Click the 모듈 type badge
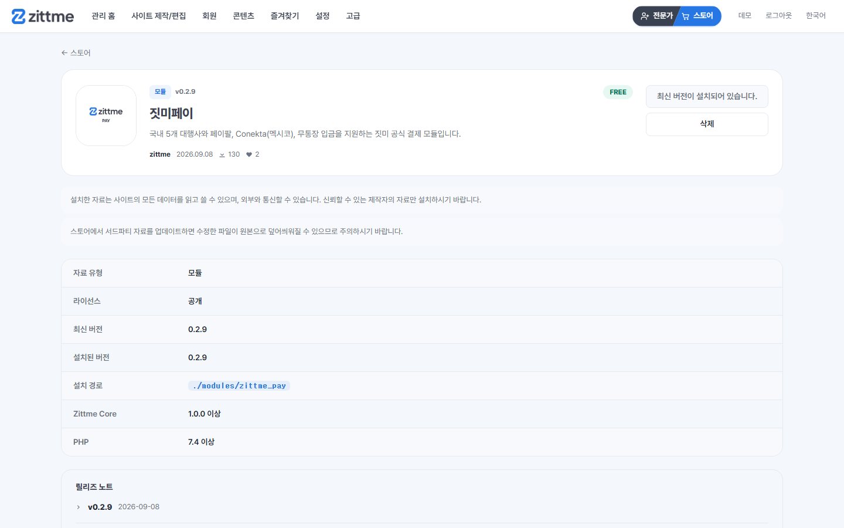 pyautogui.click(x=160, y=92)
